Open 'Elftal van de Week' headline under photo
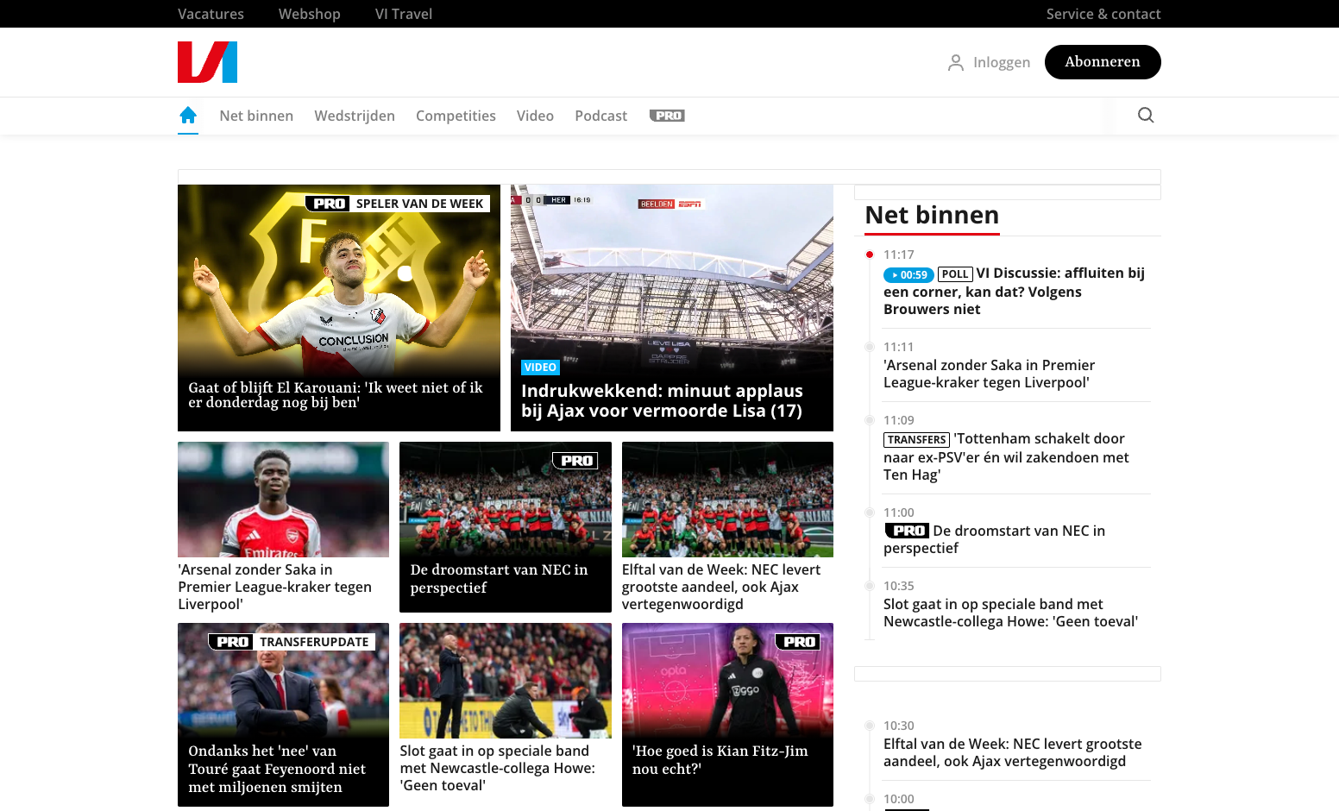1339x811 pixels. coord(721,587)
